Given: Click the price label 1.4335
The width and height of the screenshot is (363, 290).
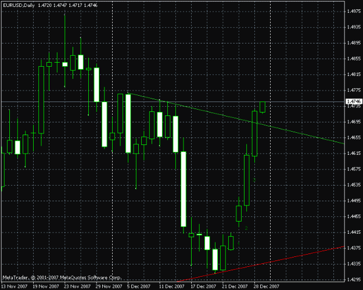Looking at the screenshot, I should (354, 263).
